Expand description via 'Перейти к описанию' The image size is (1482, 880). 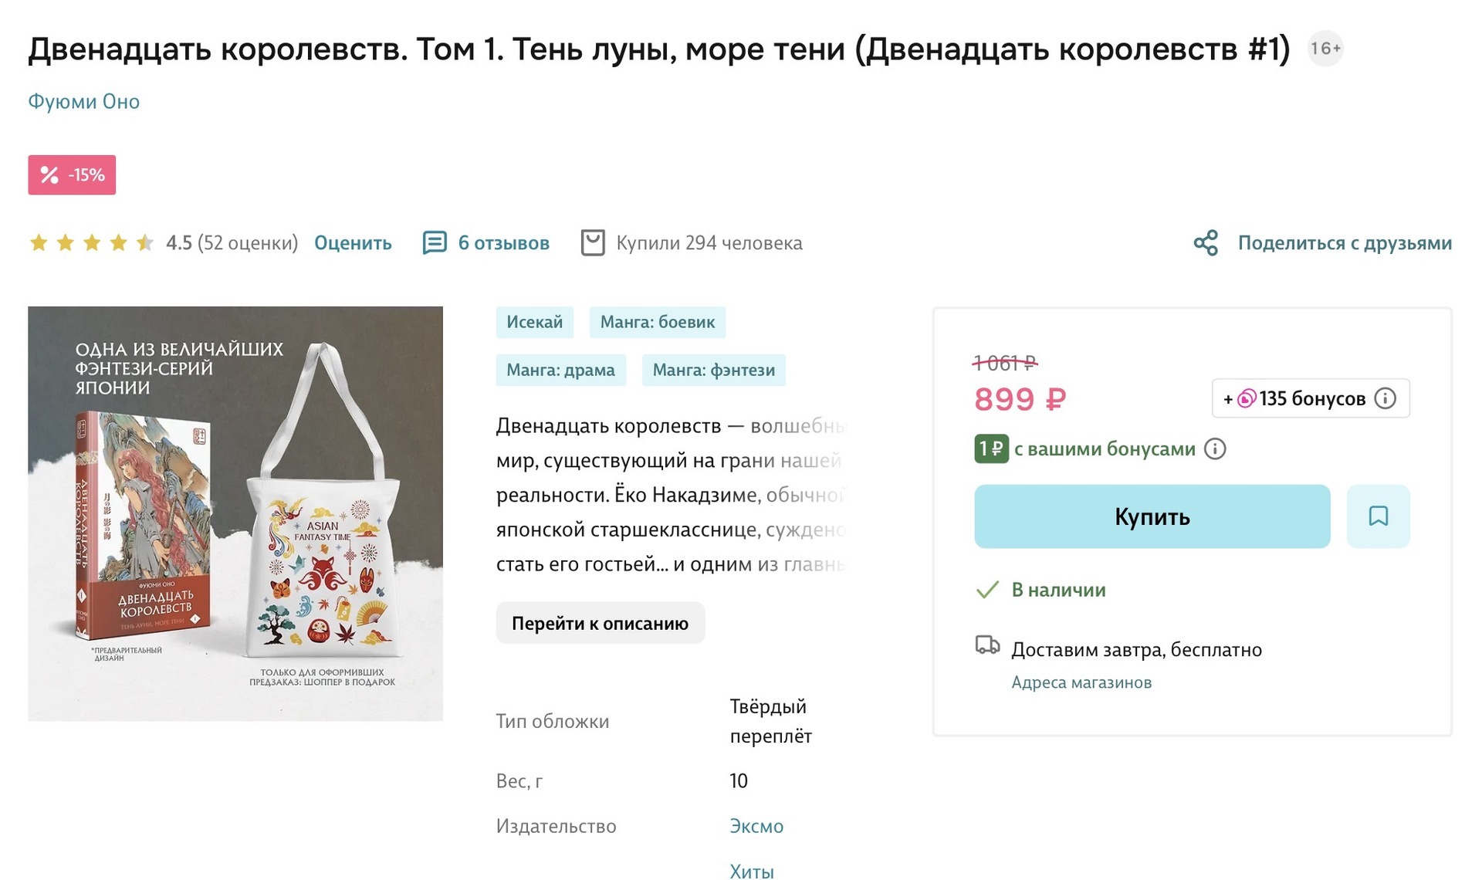[600, 623]
